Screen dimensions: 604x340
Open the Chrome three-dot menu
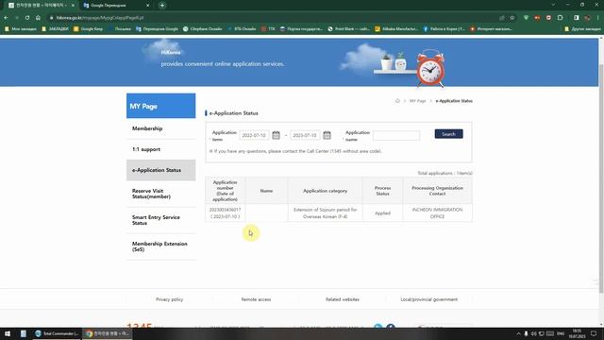[597, 18]
